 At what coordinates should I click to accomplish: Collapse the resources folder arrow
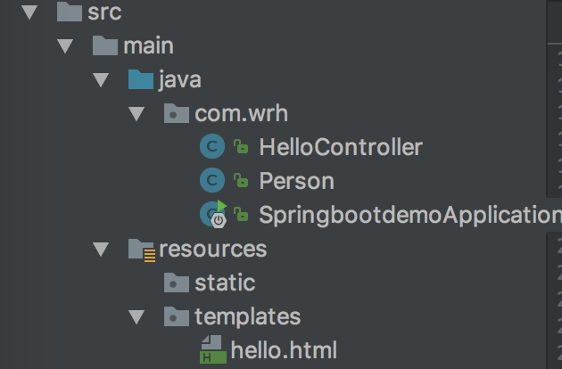[101, 250]
